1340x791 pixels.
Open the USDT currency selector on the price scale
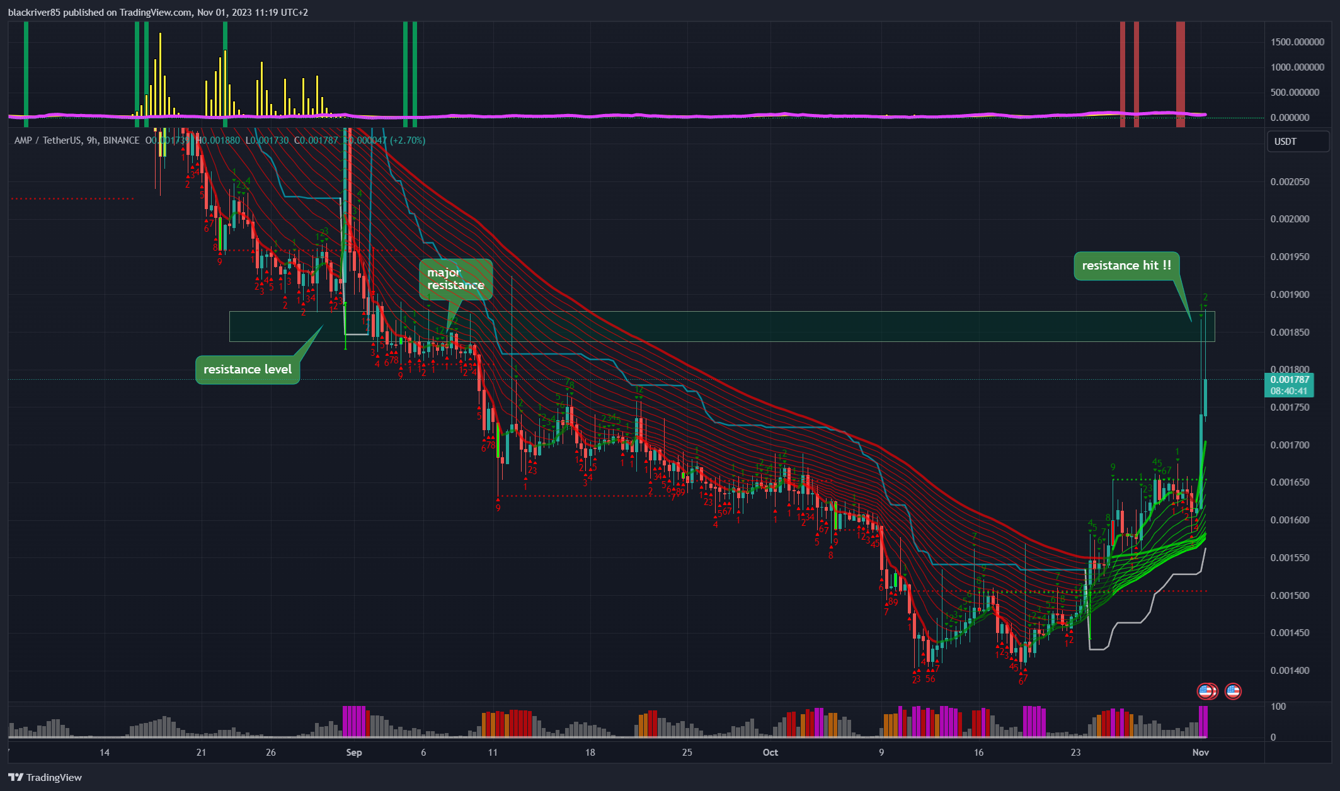tap(1298, 141)
